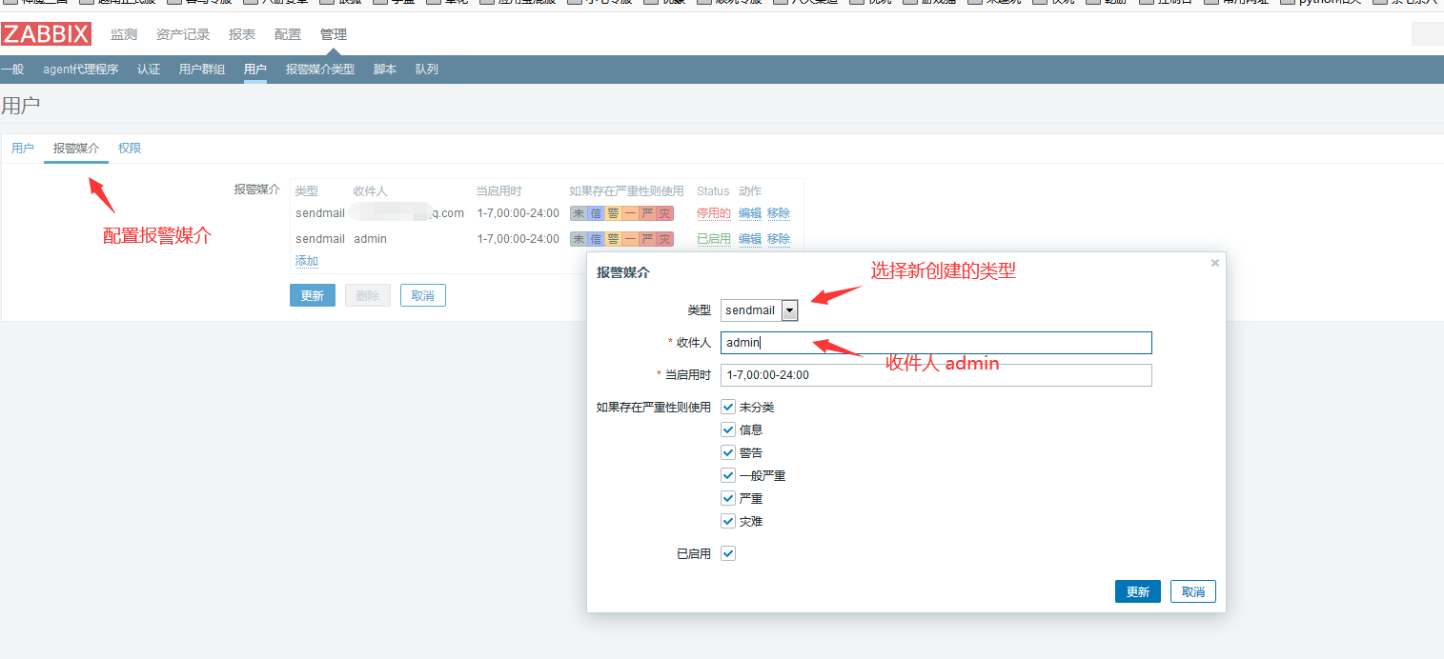Screen dimensions: 1444x659
Task: Toggle the 未分类 severity checkbox
Action: coord(728,408)
